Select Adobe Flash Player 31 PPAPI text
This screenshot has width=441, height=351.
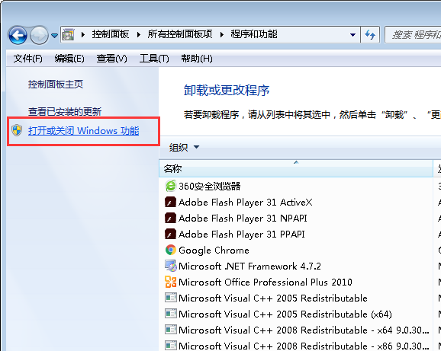tap(242, 235)
